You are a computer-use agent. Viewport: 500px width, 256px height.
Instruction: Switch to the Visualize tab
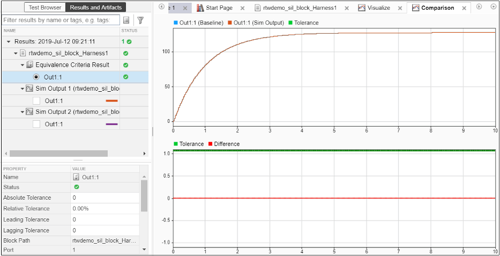coord(378,8)
